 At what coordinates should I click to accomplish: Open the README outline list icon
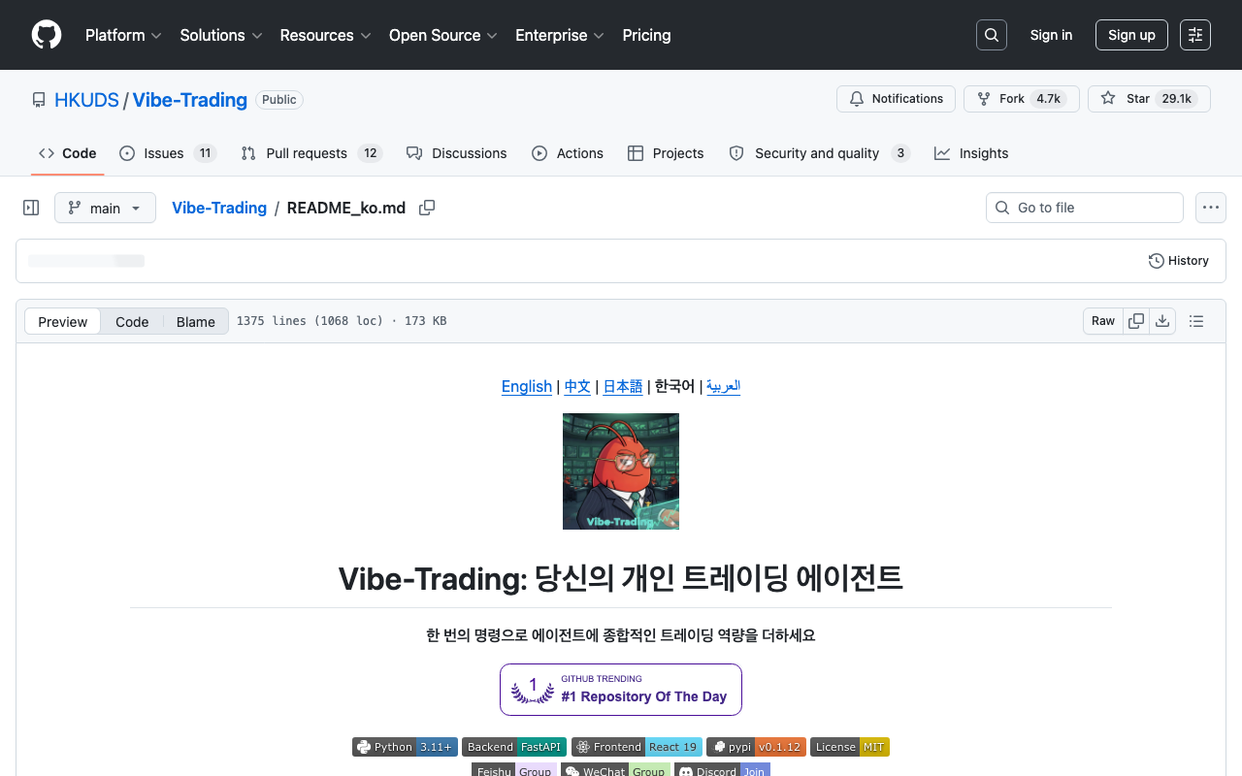(x=1196, y=321)
